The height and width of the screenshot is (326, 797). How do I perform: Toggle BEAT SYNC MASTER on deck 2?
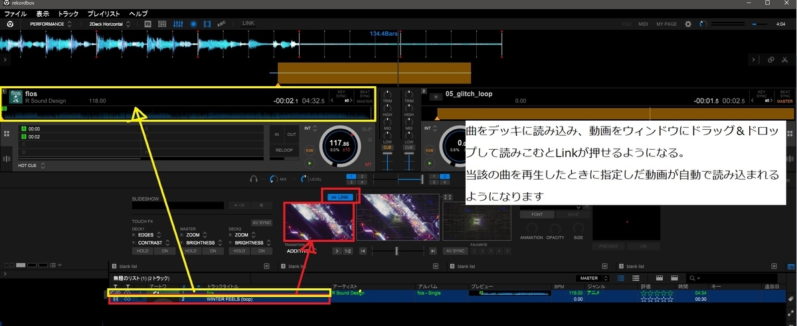[786, 97]
